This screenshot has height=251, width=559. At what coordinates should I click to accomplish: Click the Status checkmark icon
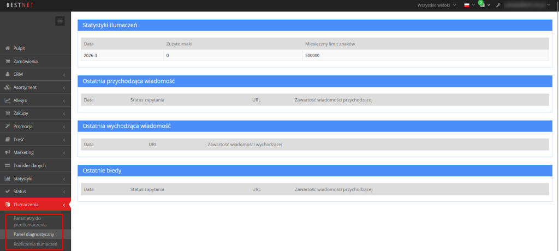tap(7, 192)
